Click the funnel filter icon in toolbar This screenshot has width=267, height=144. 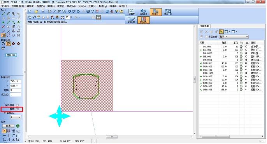(93, 11)
